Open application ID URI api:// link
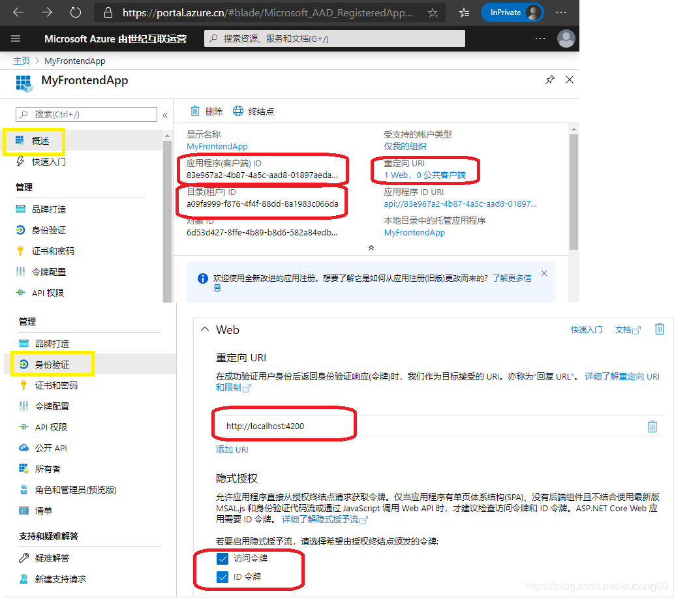 tap(461, 204)
